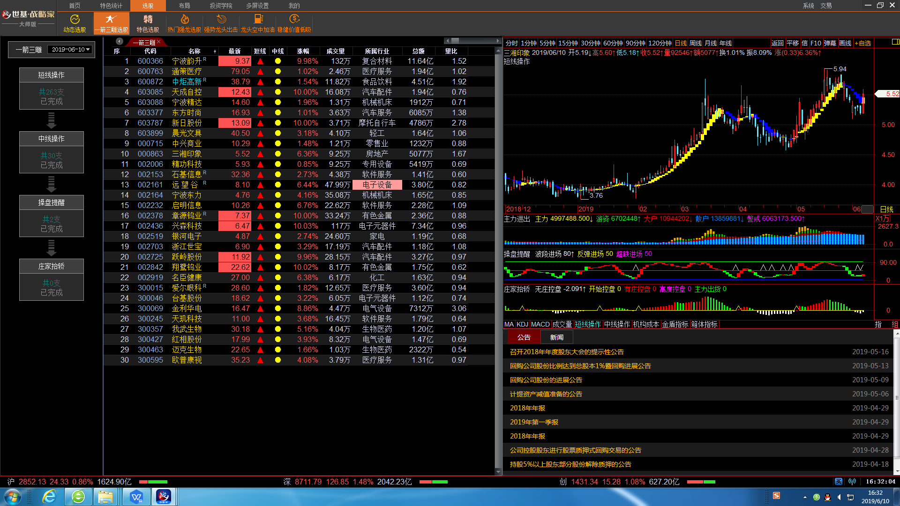Click the 庄家抬轿 step button
The image size is (900, 506).
pos(52,266)
